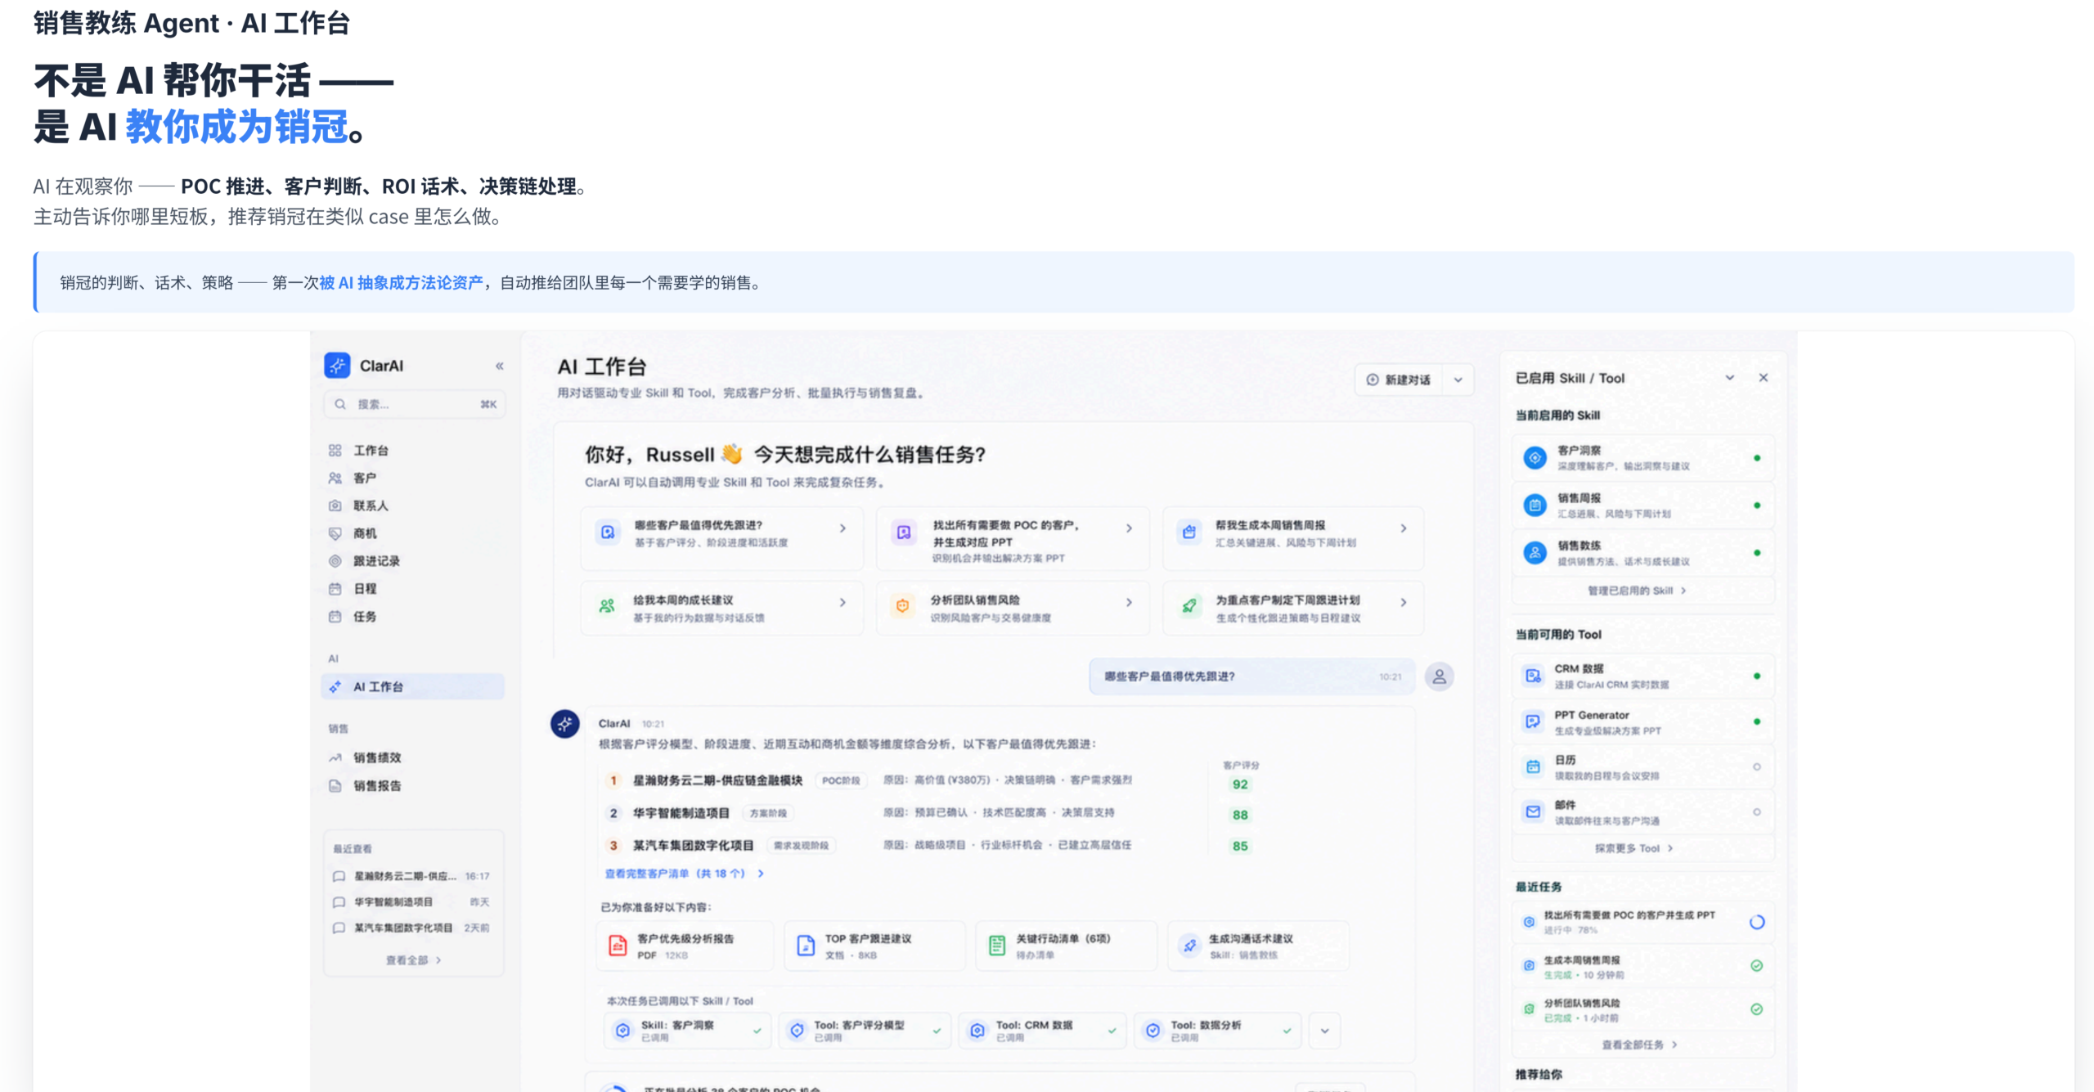Click customer score 85
This screenshot has height=1092, width=2094.
coord(1240,846)
